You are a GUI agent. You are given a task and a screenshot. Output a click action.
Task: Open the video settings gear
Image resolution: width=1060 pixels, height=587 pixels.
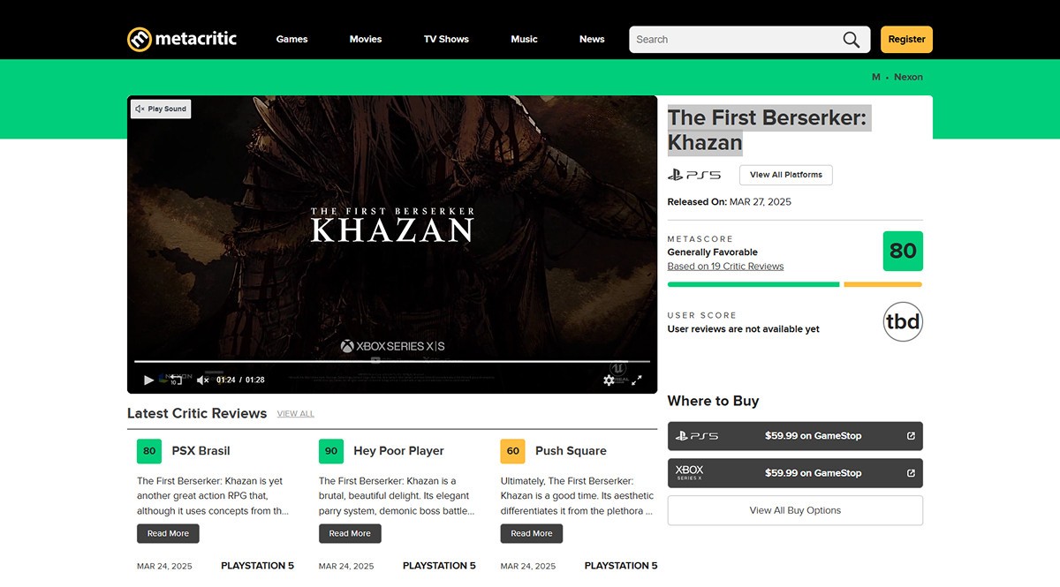[609, 380]
